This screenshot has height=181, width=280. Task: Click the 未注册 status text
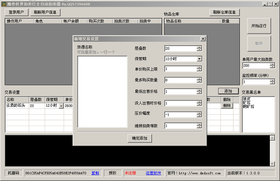(x=130, y=173)
